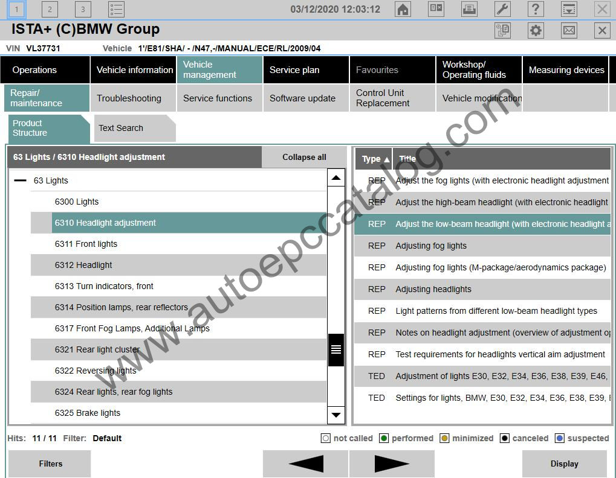Open the Software update sub-tab

pos(306,98)
